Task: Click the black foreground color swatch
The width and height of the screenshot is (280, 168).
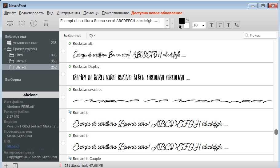Action: pyautogui.click(x=182, y=21)
